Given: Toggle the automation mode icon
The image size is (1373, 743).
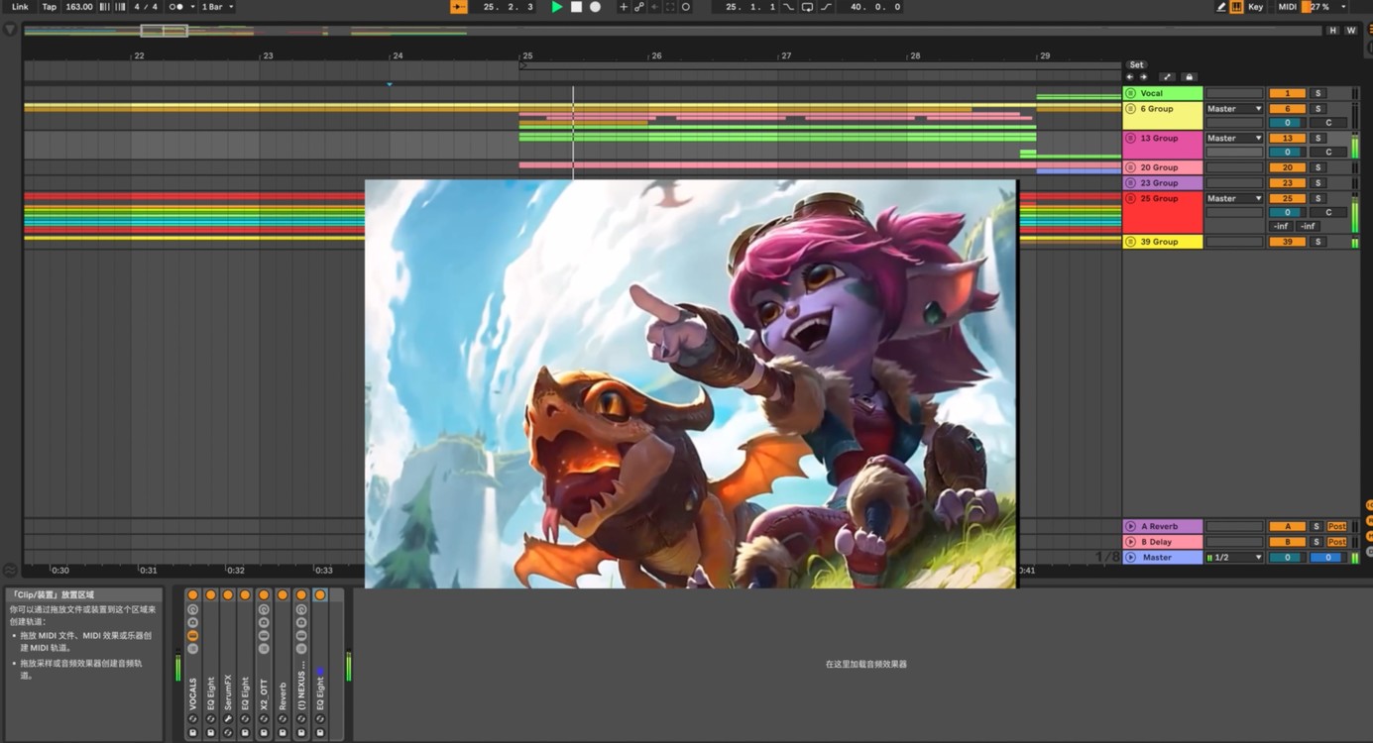Looking at the screenshot, I should [x=1167, y=77].
